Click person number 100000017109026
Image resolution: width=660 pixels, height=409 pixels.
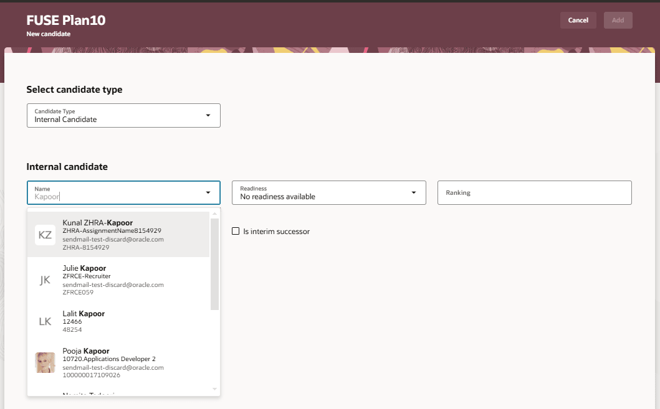pos(92,375)
